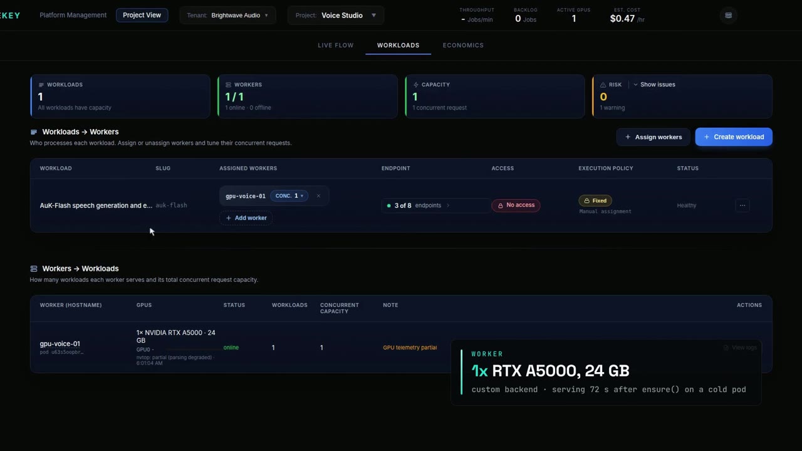Click the Manual assignment label

point(605,212)
